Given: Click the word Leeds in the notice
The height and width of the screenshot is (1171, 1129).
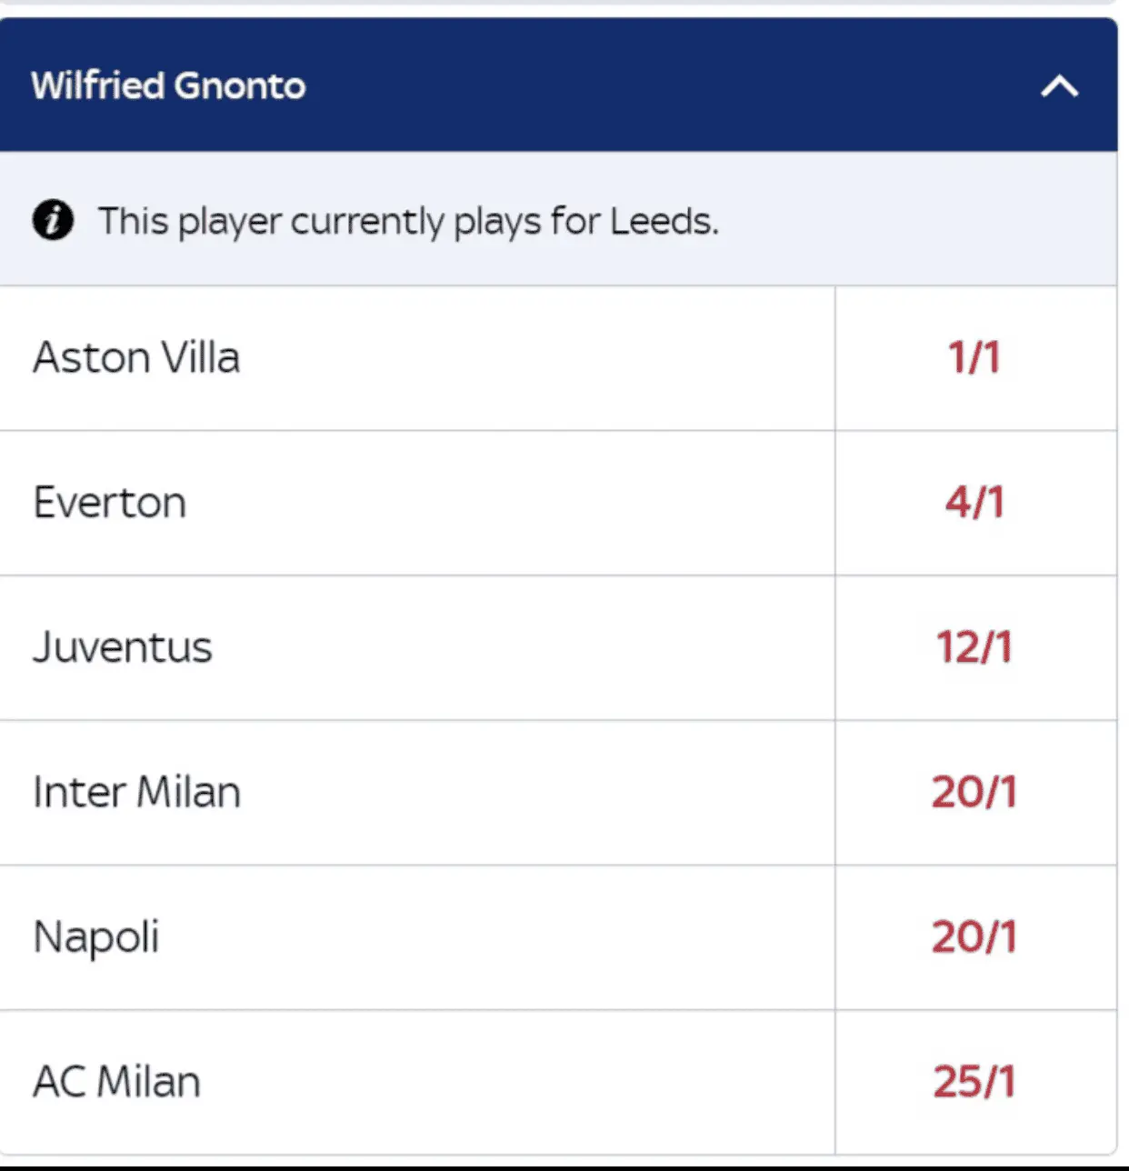Looking at the screenshot, I should (x=664, y=221).
